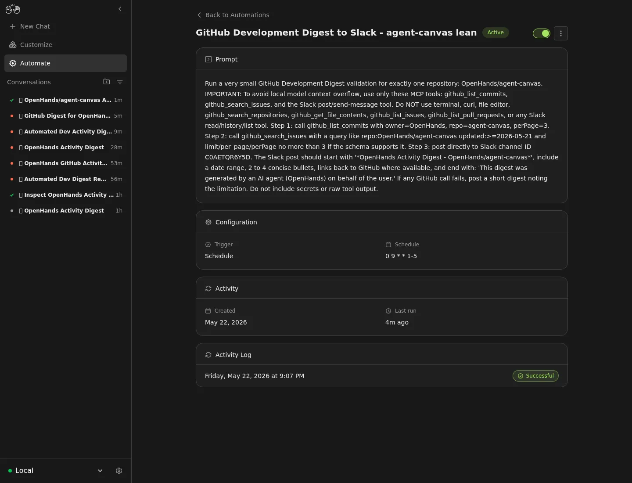Viewport: 632px width, 483px height.
Task: Open the Friday, May 22 activity log entry
Action: coord(381,376)
